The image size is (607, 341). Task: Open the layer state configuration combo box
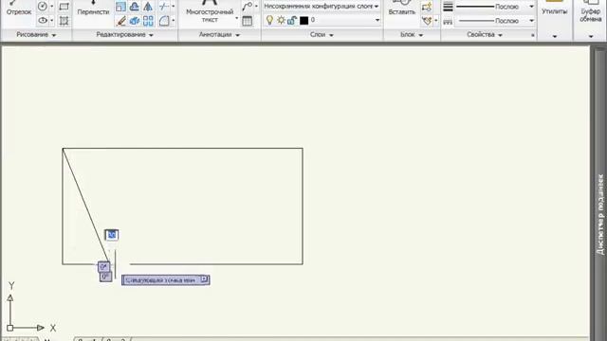tap(322, 7)
